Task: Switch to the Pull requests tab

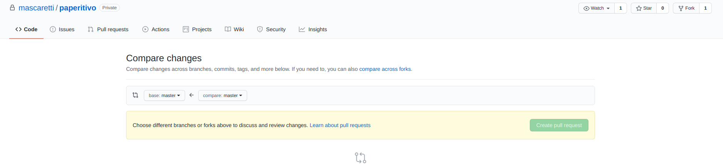Action: click(x=108, y=29)
